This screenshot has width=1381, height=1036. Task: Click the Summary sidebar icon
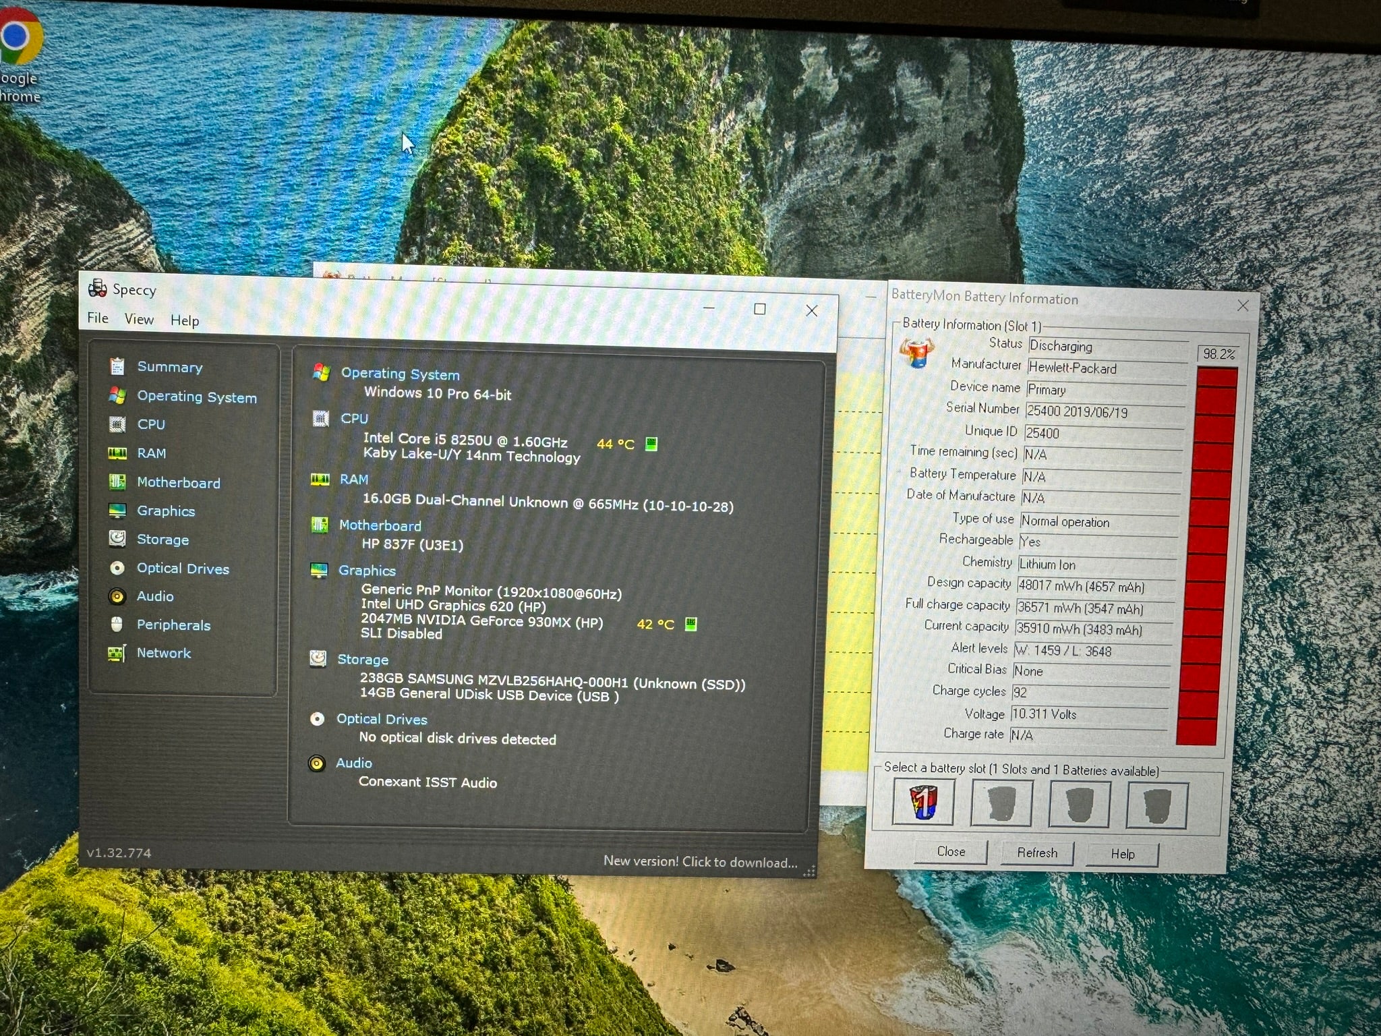(x=117, y=366)
